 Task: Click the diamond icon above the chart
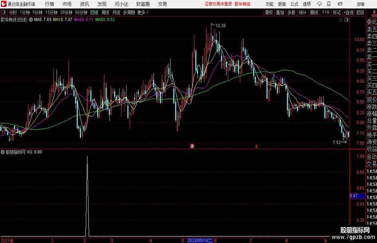point(340,20)
